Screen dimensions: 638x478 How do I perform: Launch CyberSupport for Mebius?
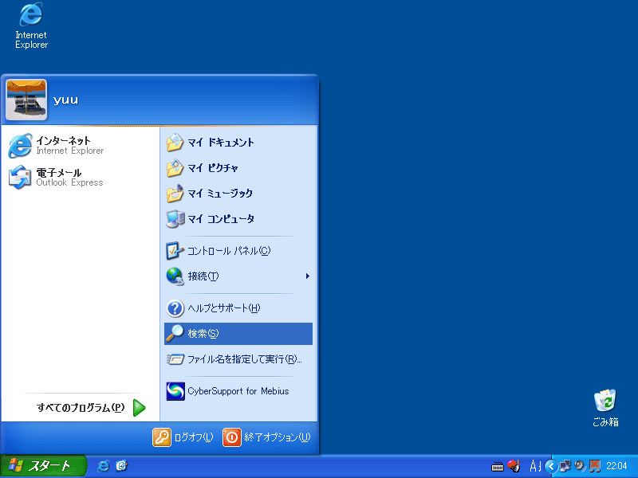coord(237,391)
